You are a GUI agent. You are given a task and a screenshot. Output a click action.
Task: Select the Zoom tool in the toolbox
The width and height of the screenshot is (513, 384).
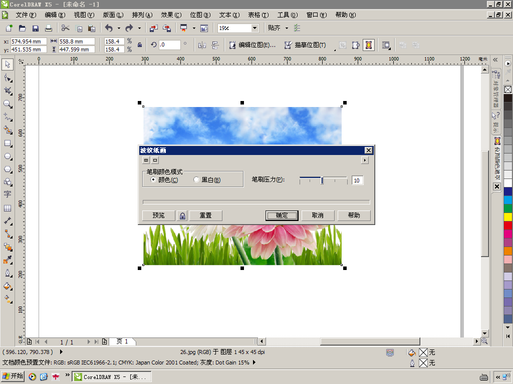(8, 104)
